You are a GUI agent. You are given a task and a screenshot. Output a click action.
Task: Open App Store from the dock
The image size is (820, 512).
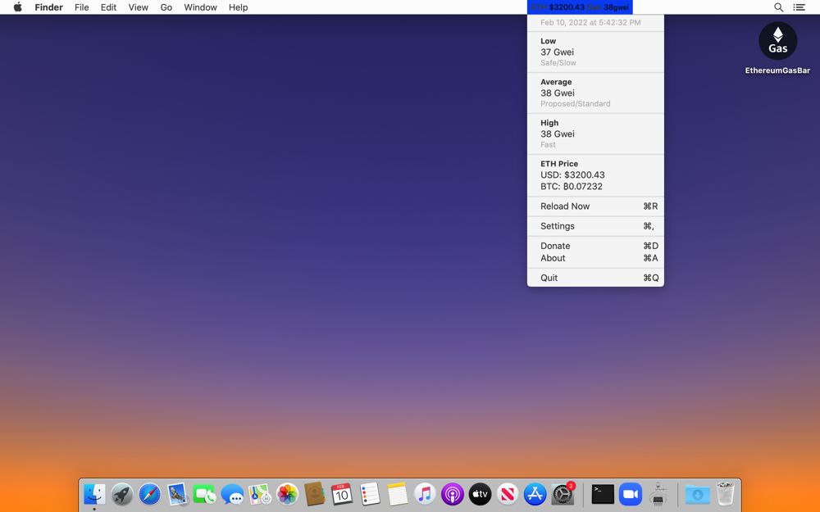(535, 494)
